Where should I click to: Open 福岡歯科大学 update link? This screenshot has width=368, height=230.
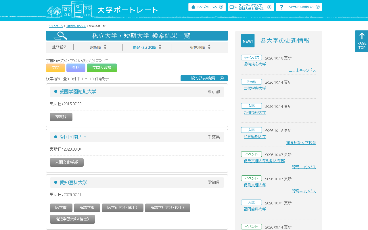pyautogui.click(x=255, y=209)
